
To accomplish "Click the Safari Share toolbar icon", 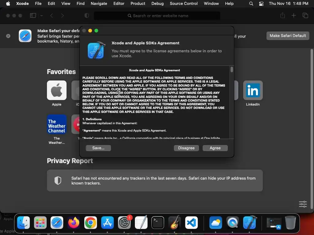I will click(282, 15).
